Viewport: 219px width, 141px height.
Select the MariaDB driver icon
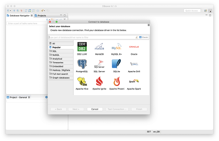pos(99,49)
